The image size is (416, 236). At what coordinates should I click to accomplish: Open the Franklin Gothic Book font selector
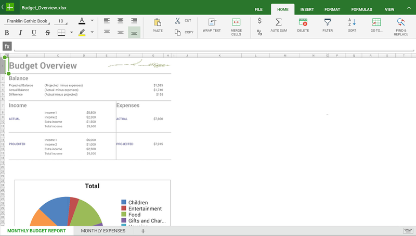pyautogui.click(x=27, y=21)
